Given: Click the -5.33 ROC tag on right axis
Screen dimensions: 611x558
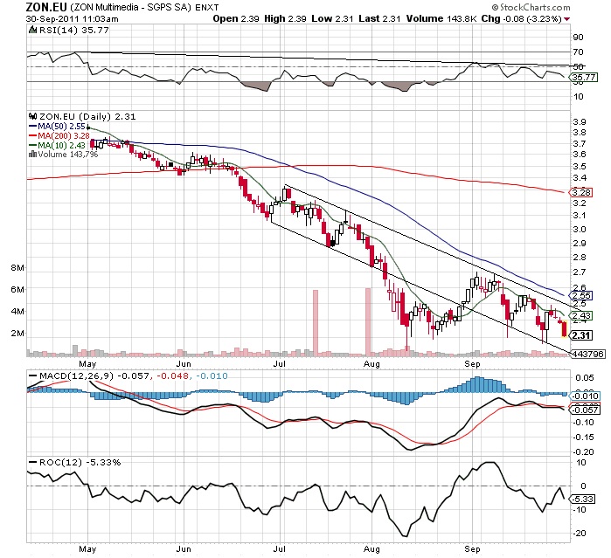Looking at the screenshot, I should (x=583, y=499).
